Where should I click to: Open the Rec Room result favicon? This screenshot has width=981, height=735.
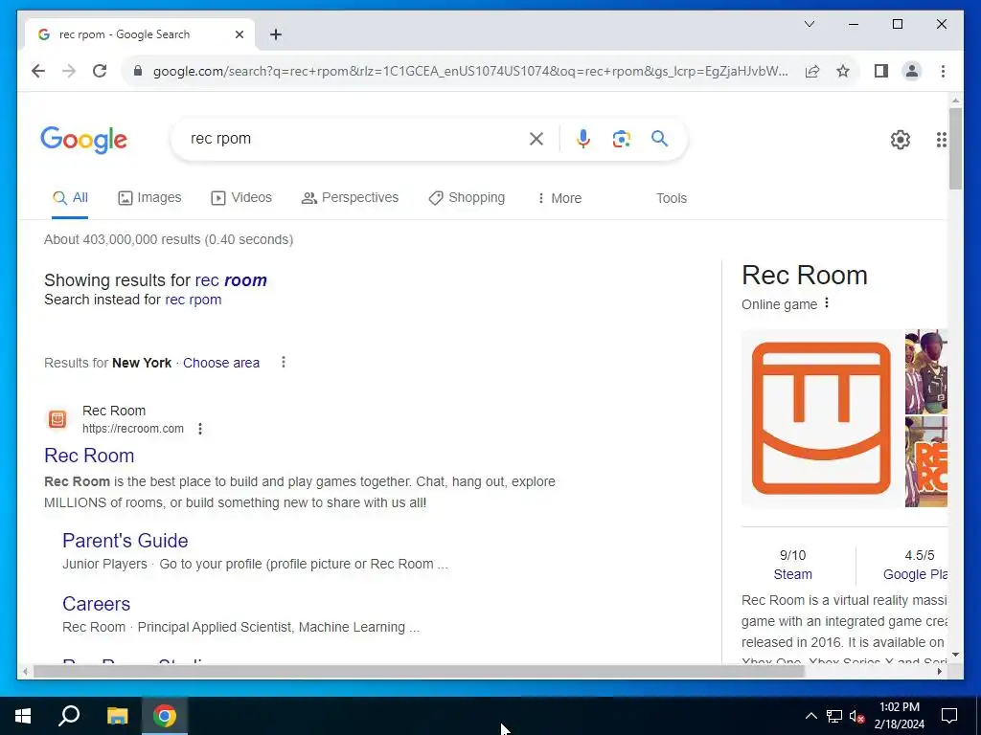click(57, 419)
